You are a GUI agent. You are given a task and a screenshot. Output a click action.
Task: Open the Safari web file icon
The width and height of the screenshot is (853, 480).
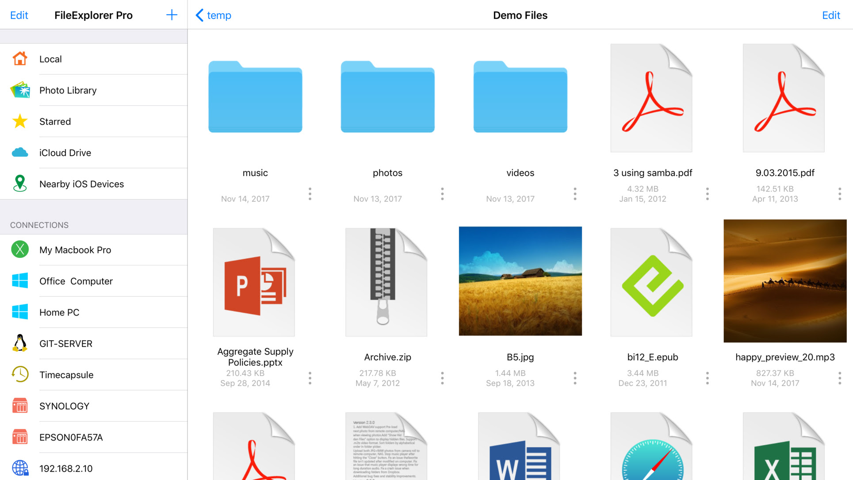tap(651, 446)
